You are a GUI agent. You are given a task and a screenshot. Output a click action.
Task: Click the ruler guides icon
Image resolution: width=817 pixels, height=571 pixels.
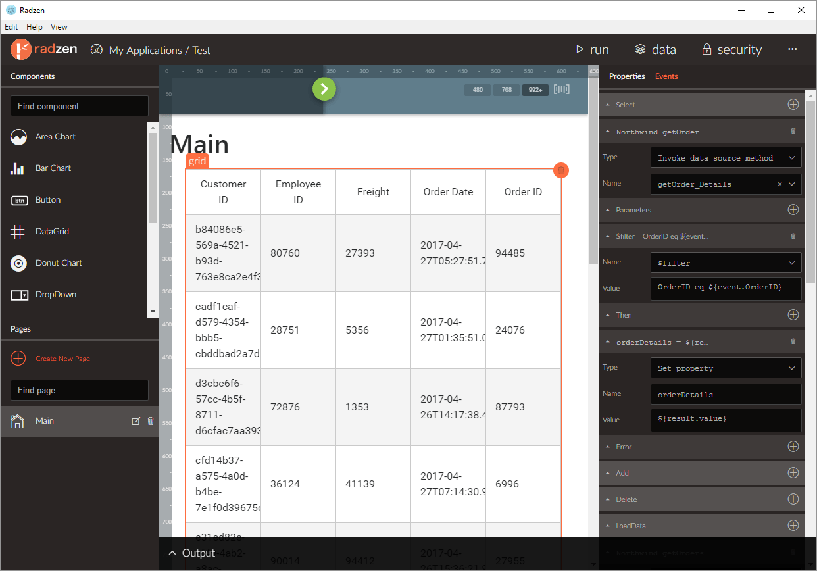click(x=561, y=89)
